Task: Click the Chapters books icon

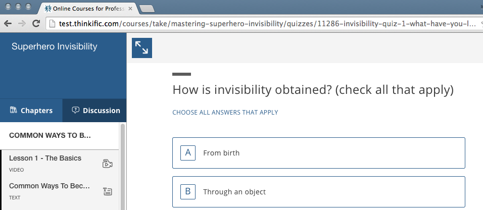Action: (x=13, y=110)
